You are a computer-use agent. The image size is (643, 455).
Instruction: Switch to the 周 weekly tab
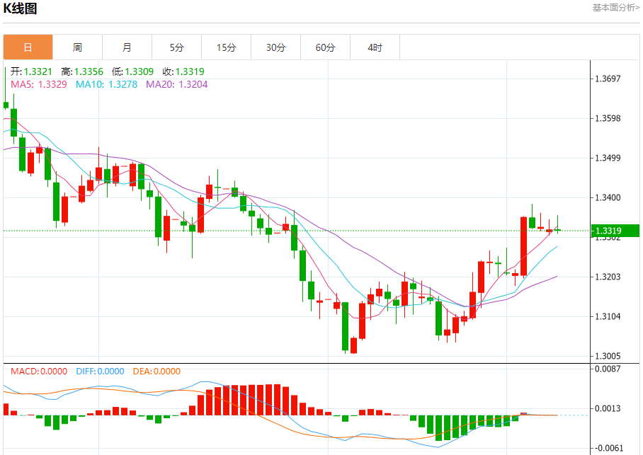pos(77,47)
